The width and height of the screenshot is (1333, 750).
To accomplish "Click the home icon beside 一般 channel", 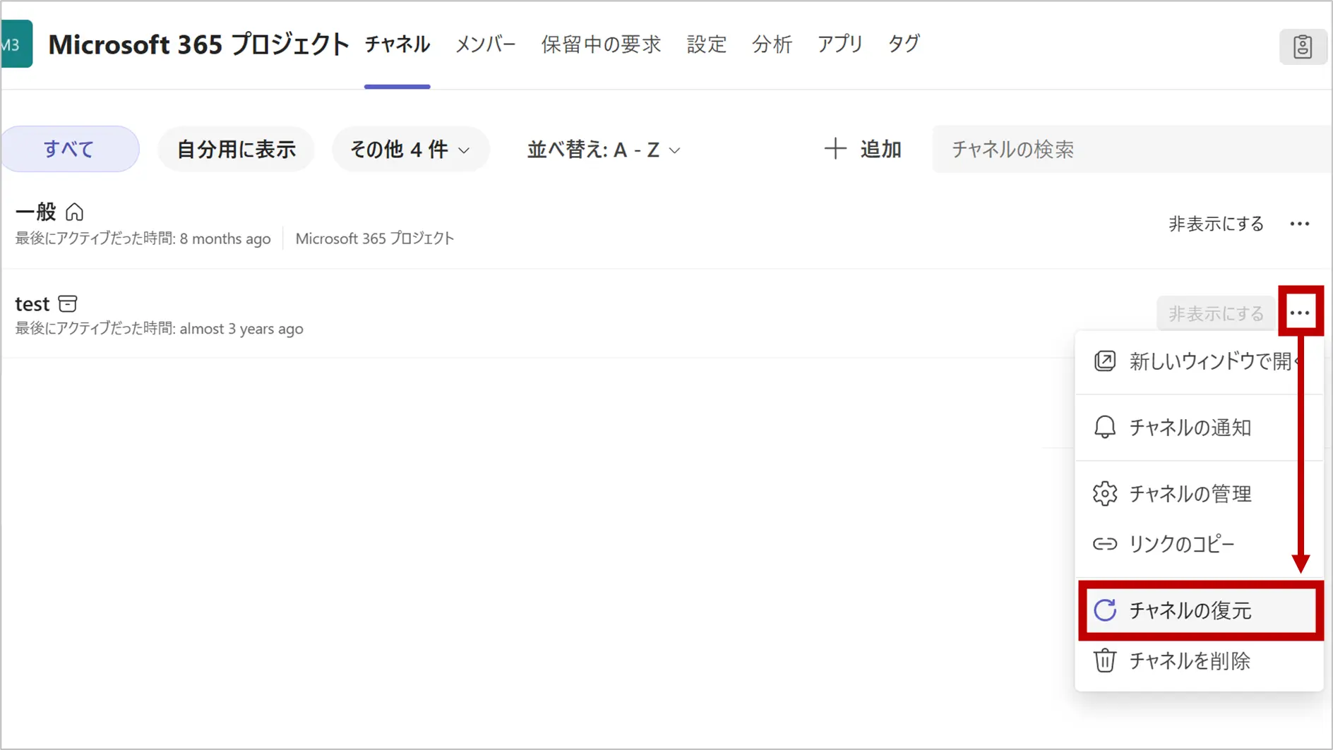I will click(x=74, y=212).
